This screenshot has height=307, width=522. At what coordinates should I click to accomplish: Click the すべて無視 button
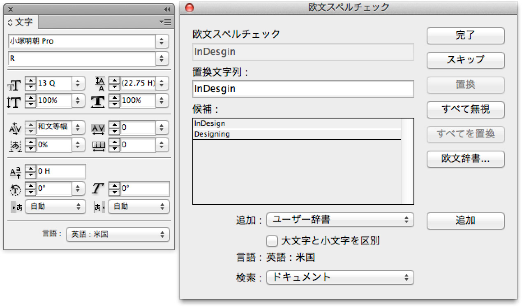(x=465, y=109)
